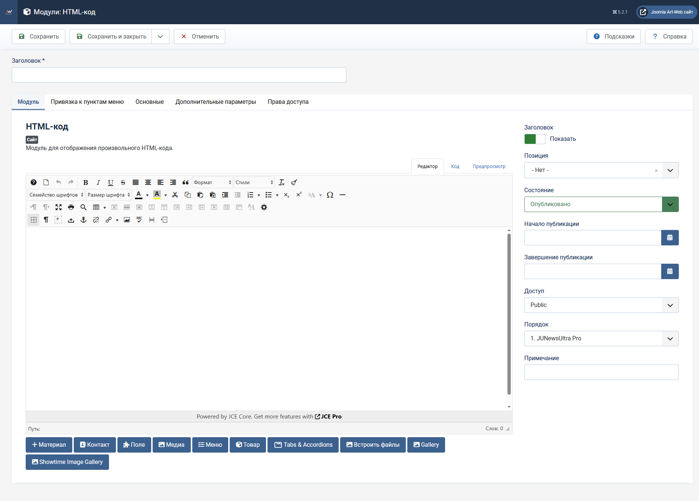Click the cleanup broom icon
This screenshot has width=699, height=501.
pyautogui.click(x=294, y=182)
